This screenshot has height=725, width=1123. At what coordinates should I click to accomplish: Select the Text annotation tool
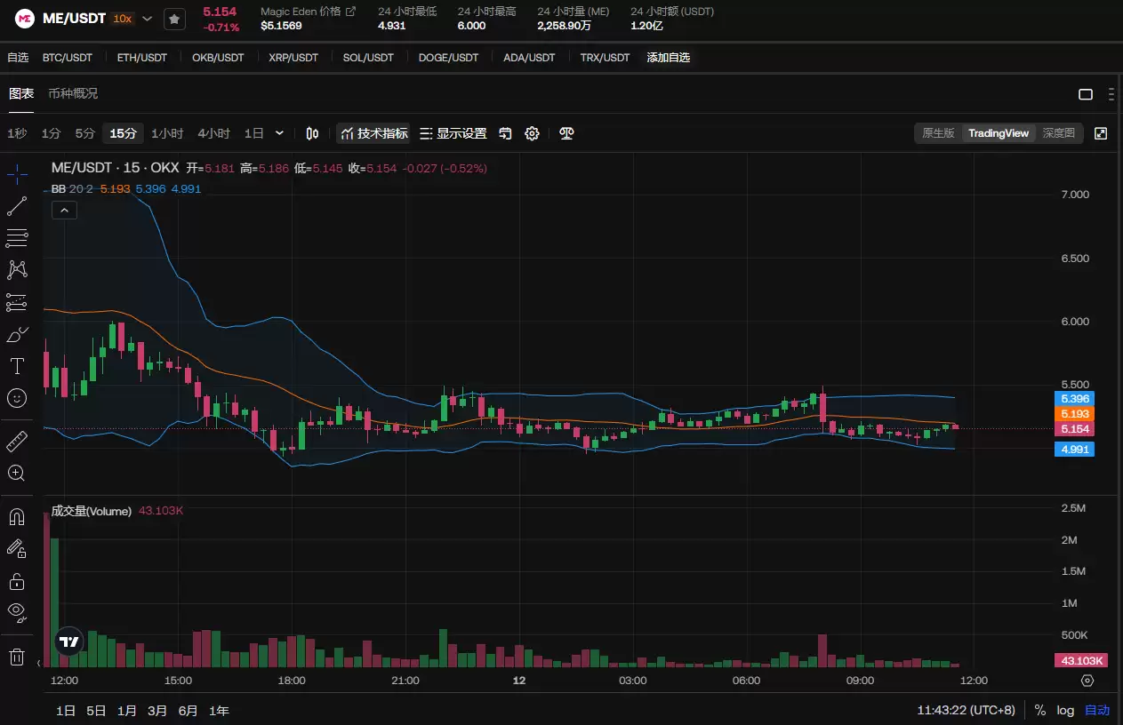[x=17, y=366]
